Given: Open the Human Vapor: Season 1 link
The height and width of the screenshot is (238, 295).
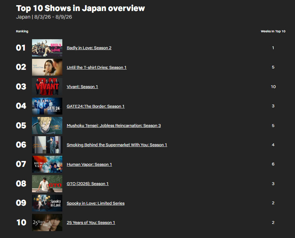Looking at the screenshot, I should 89,164.
